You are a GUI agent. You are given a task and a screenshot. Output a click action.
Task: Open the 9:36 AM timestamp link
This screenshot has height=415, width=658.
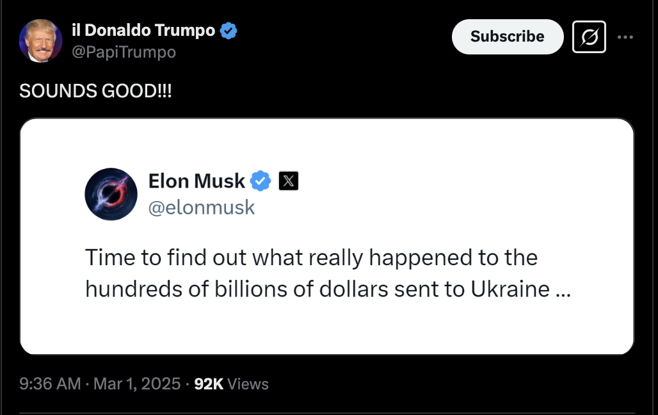50,384
